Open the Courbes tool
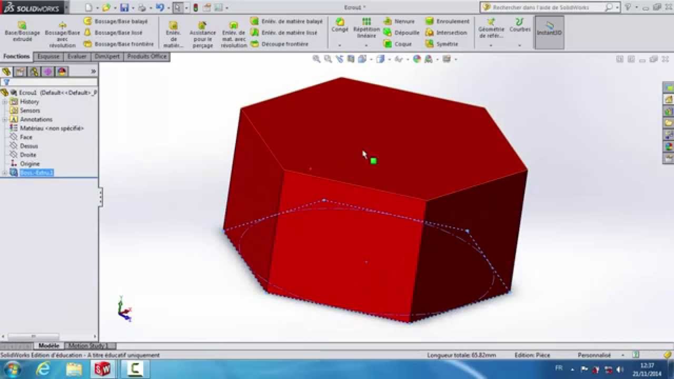This screenshot has width=674, height=379. tap(520, 25)
